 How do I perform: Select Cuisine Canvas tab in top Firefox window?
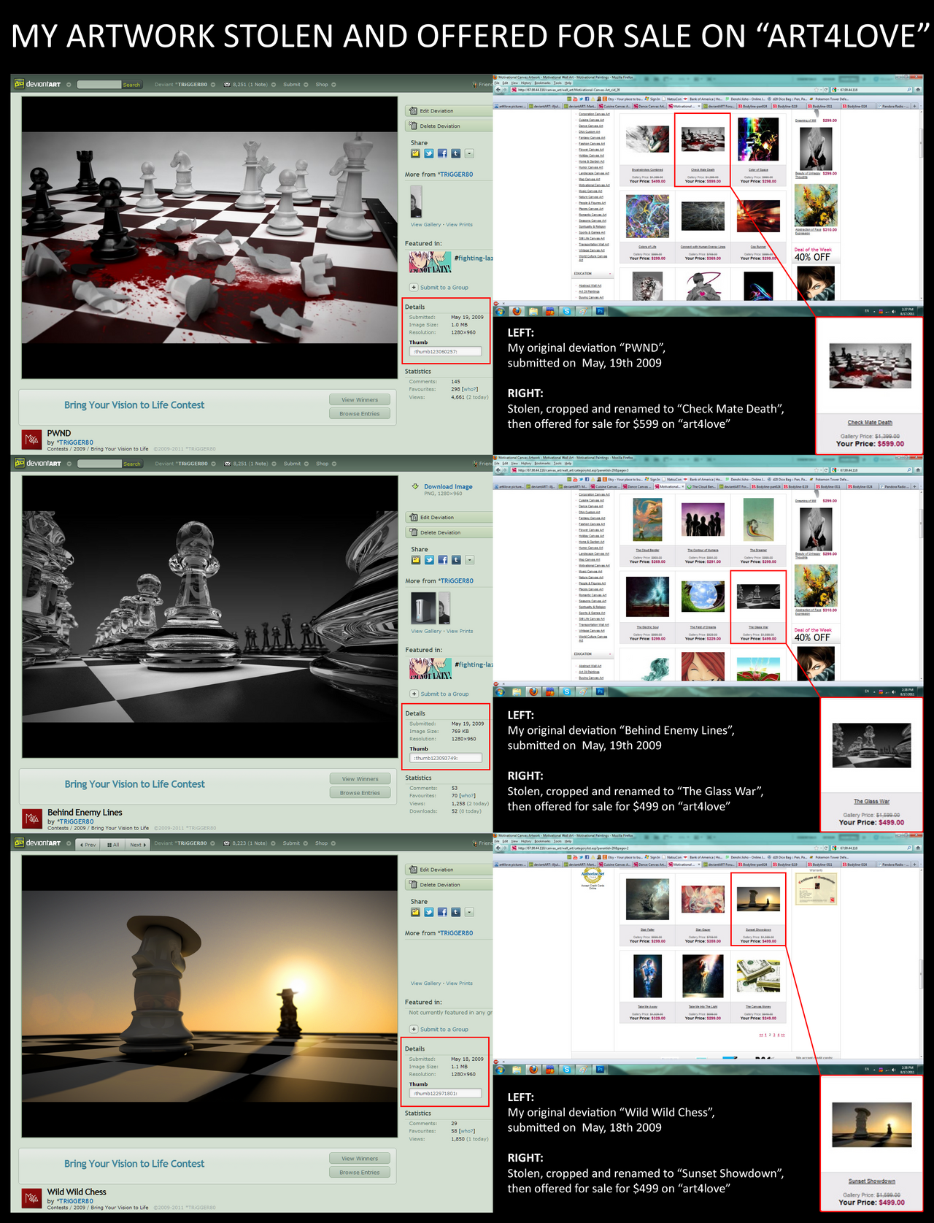(616, 106)
